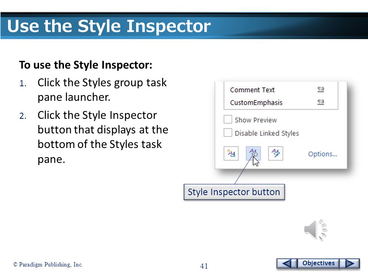Enable the Show Preview checkbox
Image resolution: width=368 pixels, height=276 pixels.
(228, 120)
